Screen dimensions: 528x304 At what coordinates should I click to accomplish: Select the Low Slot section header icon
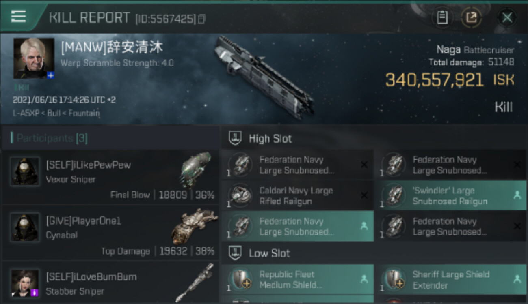click(x=234, y=253)
